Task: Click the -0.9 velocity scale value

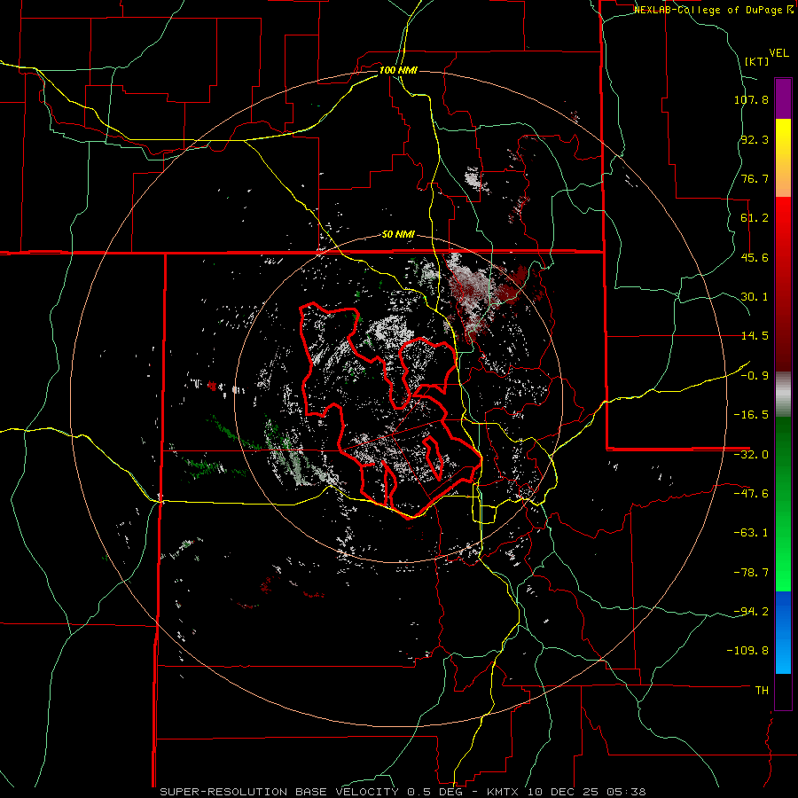Action: 755,376
